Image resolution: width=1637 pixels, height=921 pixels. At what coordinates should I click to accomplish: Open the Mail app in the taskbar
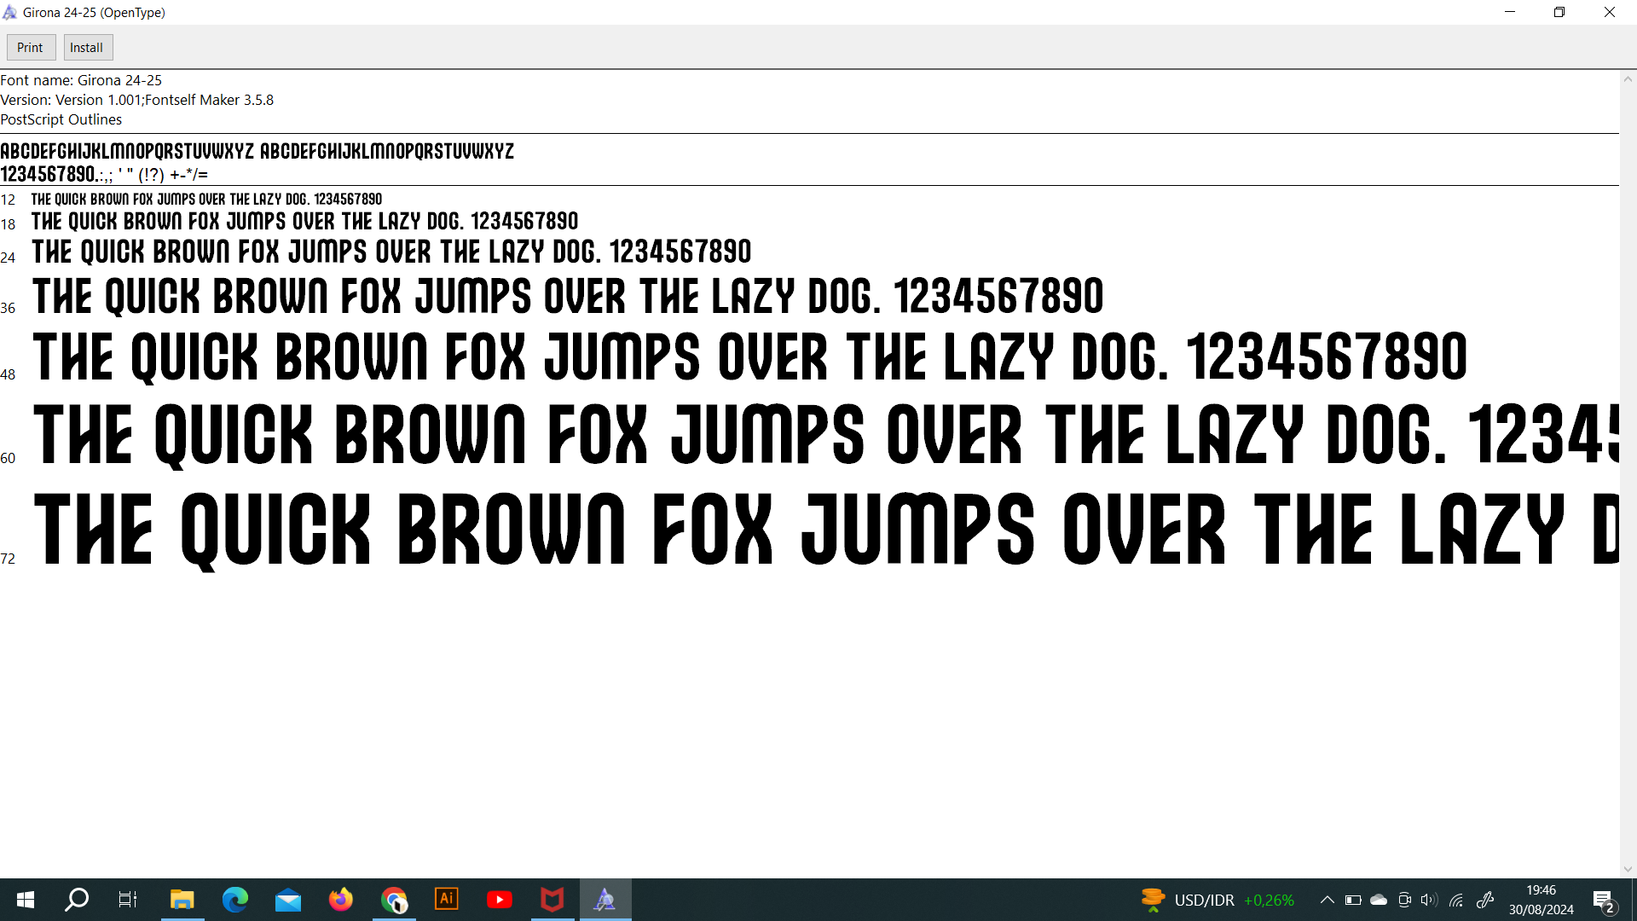[x=287, y=899]
